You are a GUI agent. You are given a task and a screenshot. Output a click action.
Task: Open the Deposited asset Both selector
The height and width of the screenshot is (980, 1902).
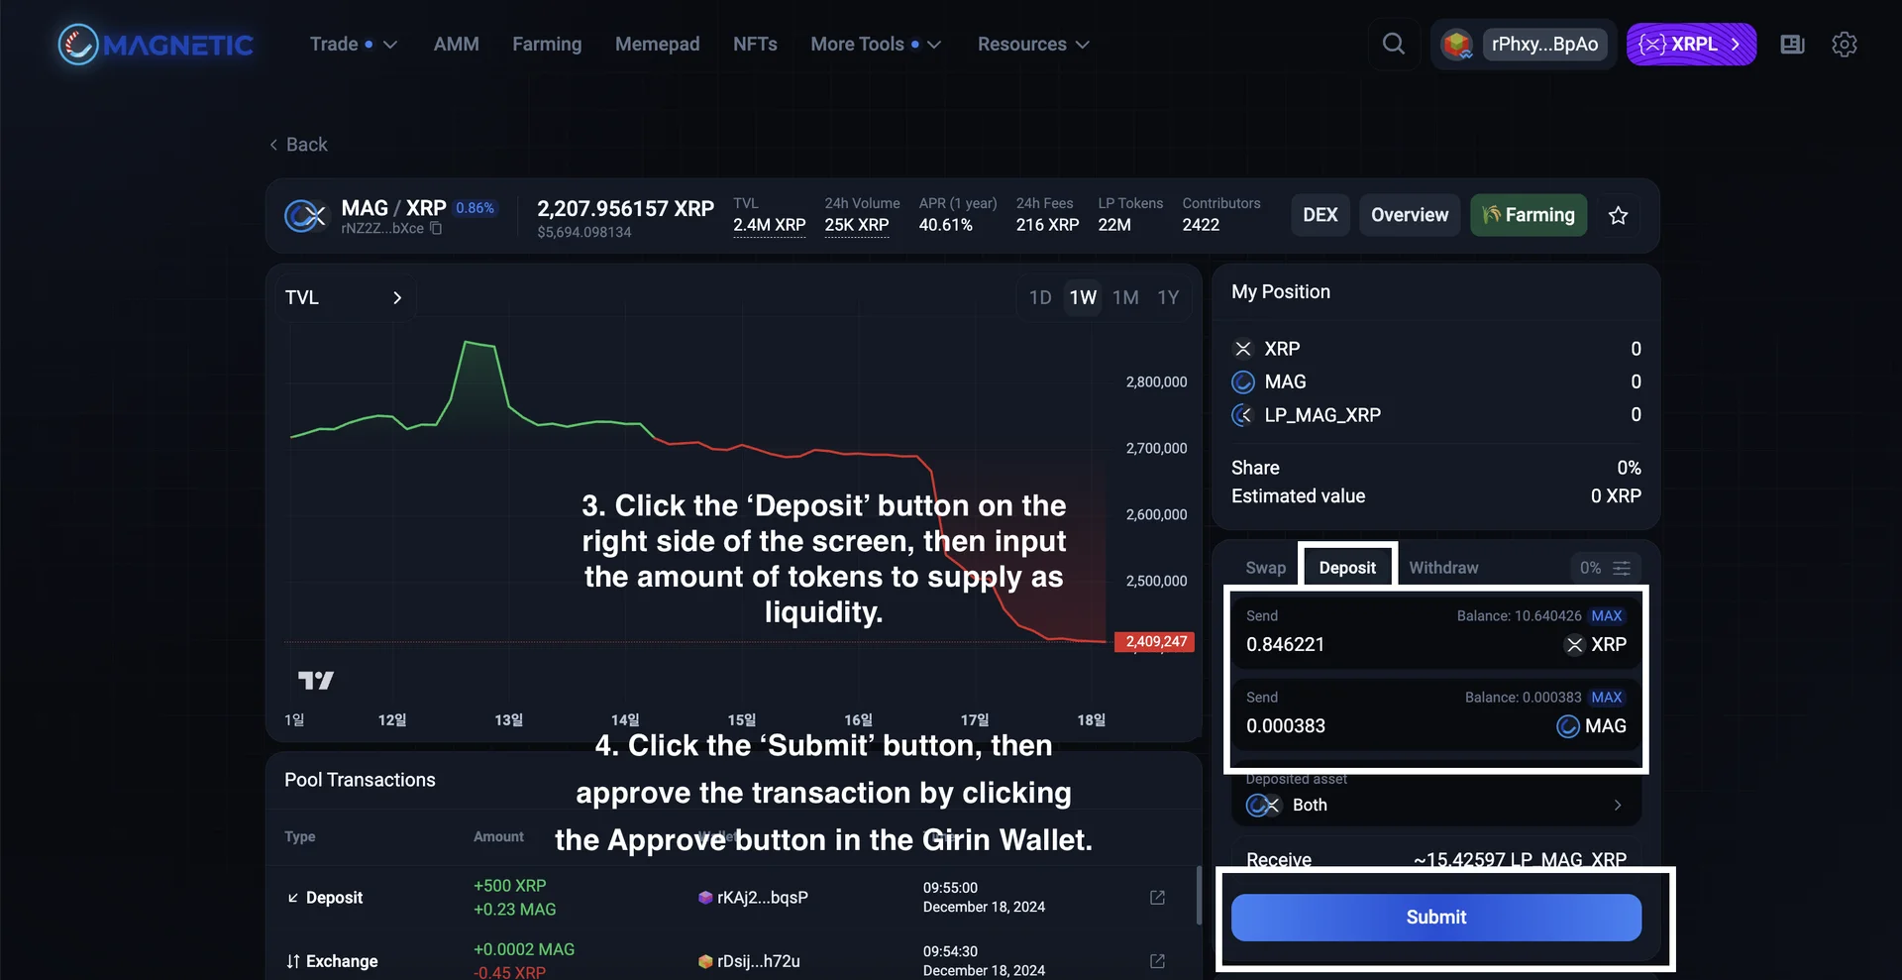pos(1435,806)
